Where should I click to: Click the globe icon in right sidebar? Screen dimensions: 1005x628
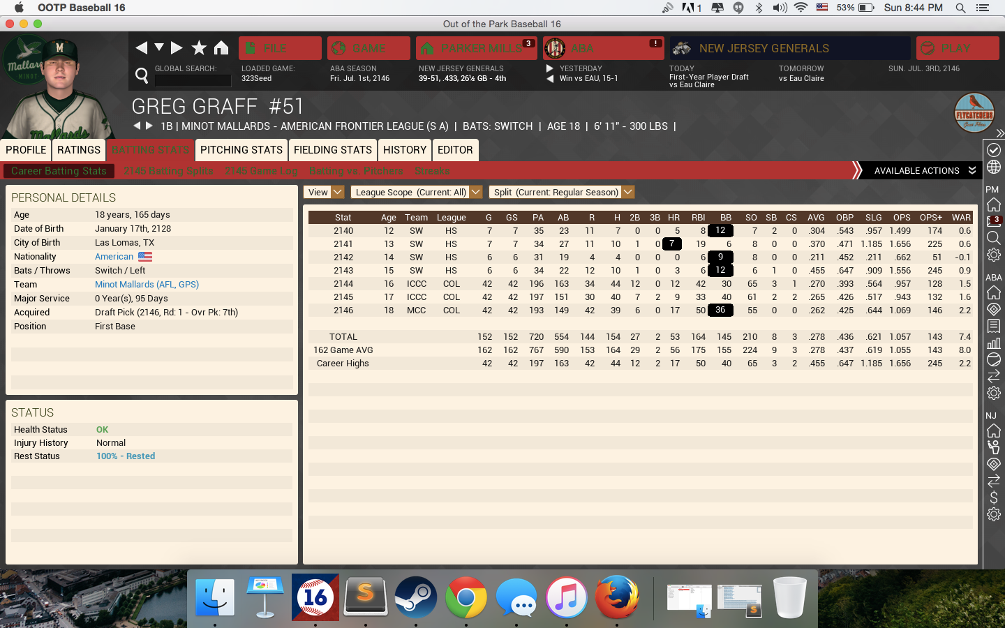(x=993, y=167)
